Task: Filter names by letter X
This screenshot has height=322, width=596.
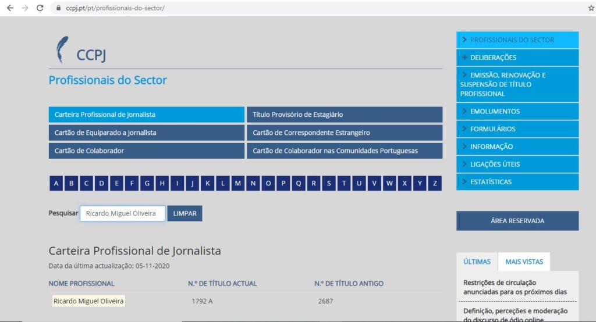Action: (x=405, y=184)
